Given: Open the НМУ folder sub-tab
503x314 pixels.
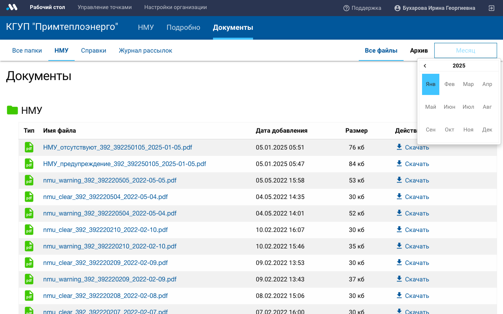Looking at the screenshot, I should pyautogui.click(x=62, y=51).
